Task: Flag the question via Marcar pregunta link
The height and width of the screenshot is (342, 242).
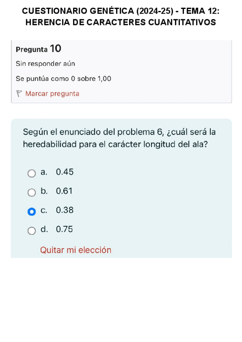Action: point(52,94)
